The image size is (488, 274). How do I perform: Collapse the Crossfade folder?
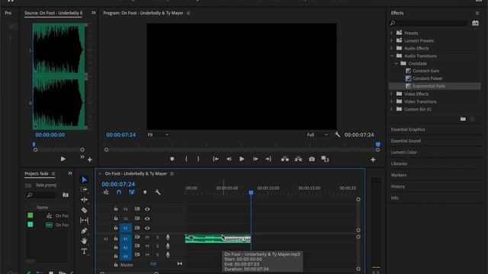coord(396,63)
